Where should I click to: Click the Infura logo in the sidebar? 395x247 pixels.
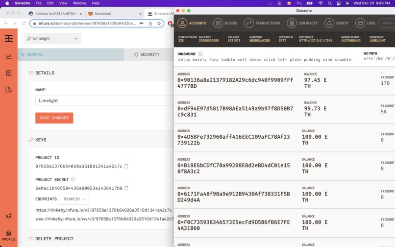coord(9,38)
